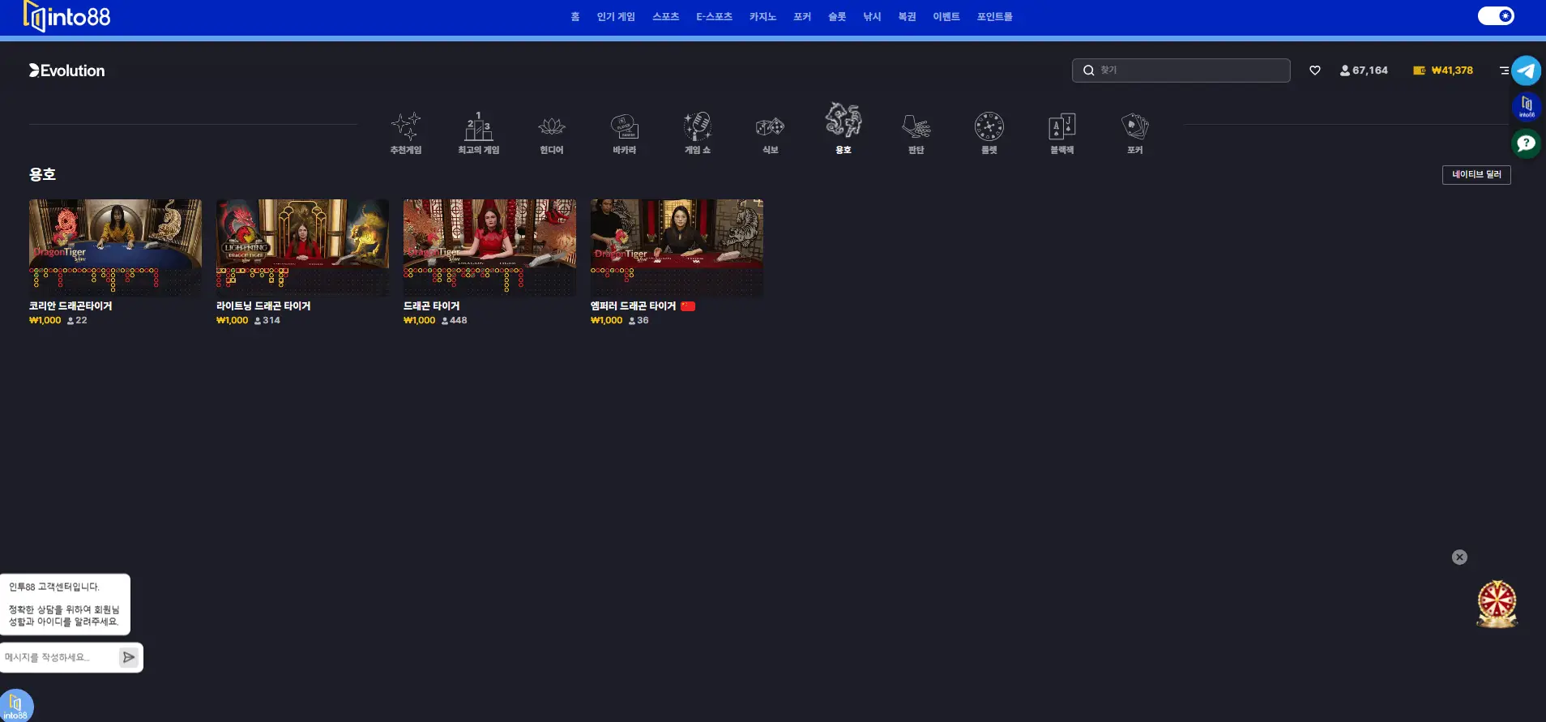1546x722 pixels.
Task: Click the search magnifier icon
Action: [1089, 70]
